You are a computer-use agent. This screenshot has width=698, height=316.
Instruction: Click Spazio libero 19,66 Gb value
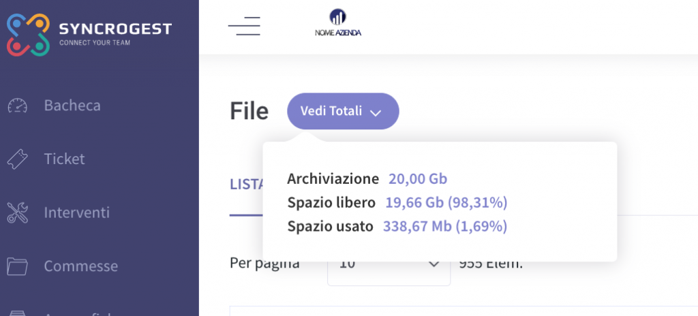(446, 203)
